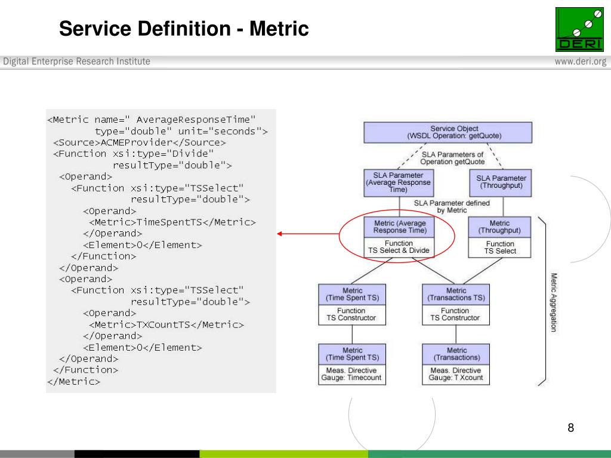
Task: Click the slide title Service Definition - Metric
Action: [184, 29]
